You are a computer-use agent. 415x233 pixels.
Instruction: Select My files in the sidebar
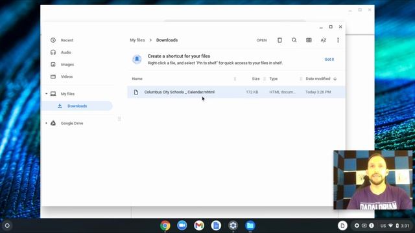tap(67, 94)
